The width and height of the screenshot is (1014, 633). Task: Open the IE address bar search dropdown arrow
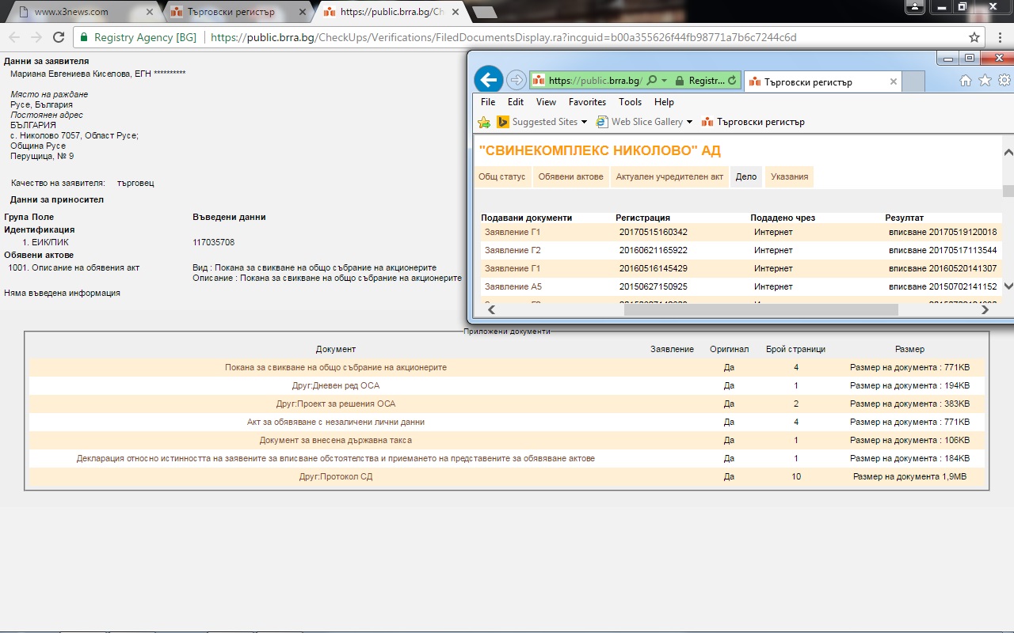(665, 81)
